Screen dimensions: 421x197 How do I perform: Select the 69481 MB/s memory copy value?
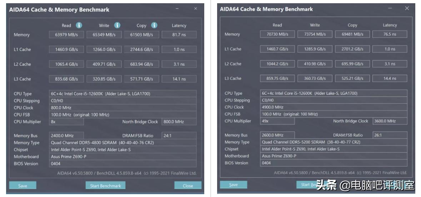(x=352, y=34)
